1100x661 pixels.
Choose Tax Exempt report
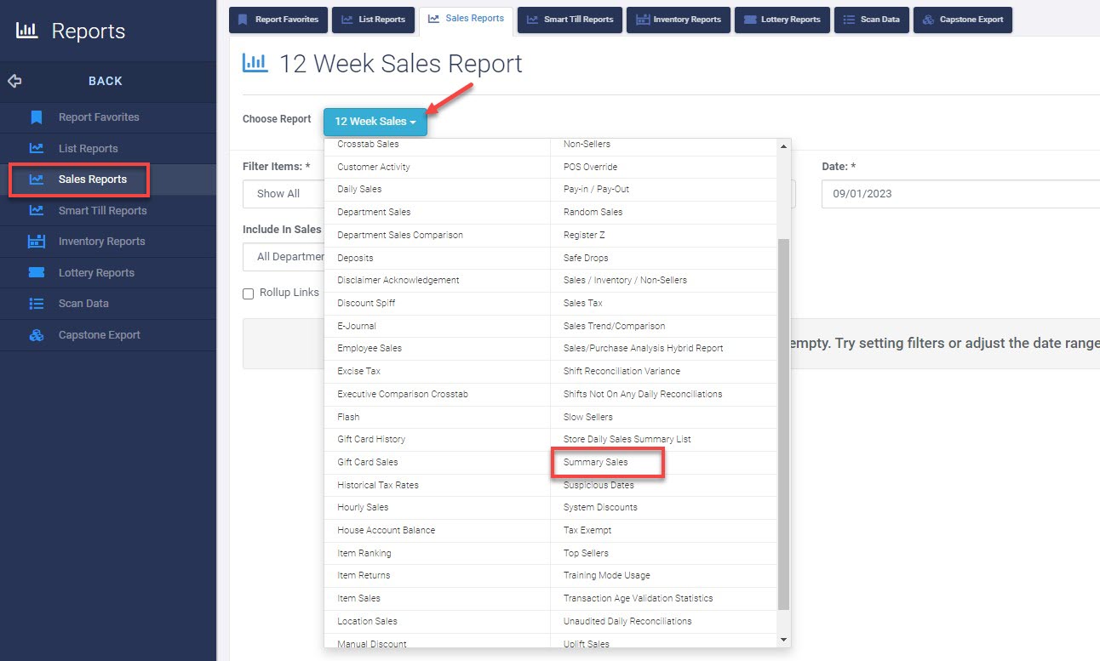587,530
